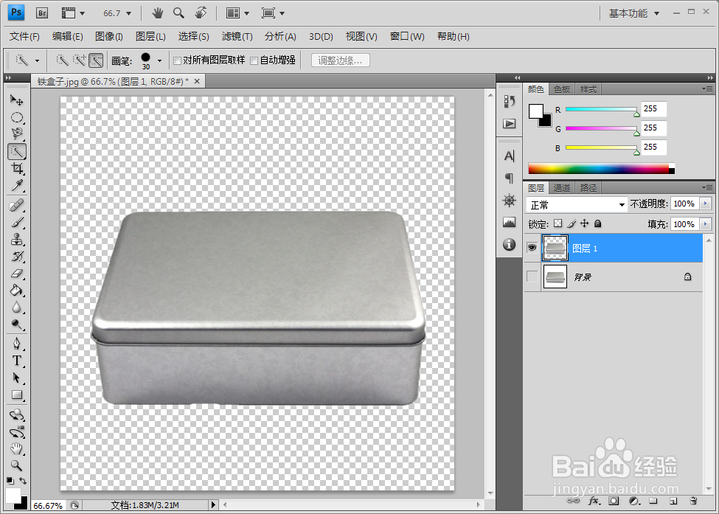Select the Rectangle shape tool
This screenshot has width=719, height=514.
(16, 395)
